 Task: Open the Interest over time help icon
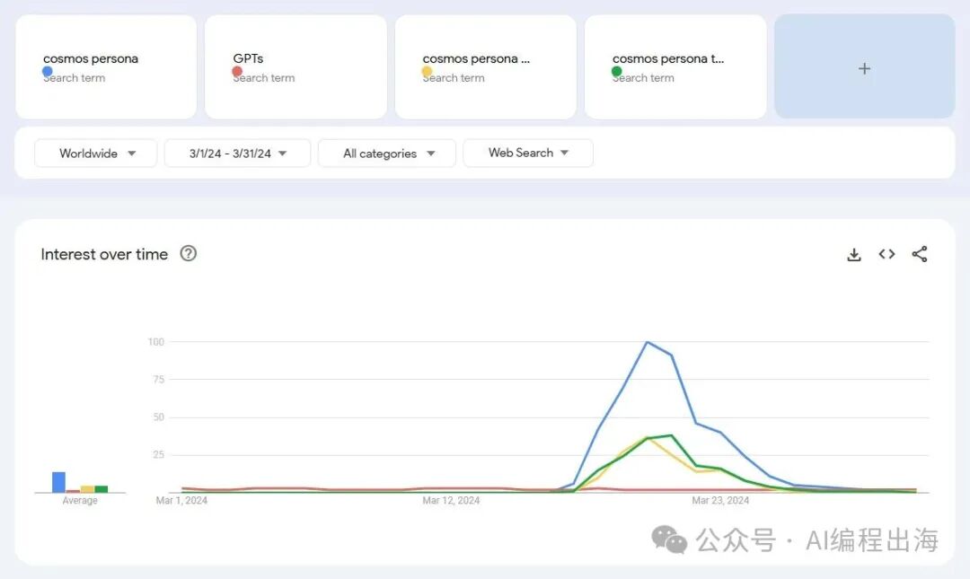point(188,254)
